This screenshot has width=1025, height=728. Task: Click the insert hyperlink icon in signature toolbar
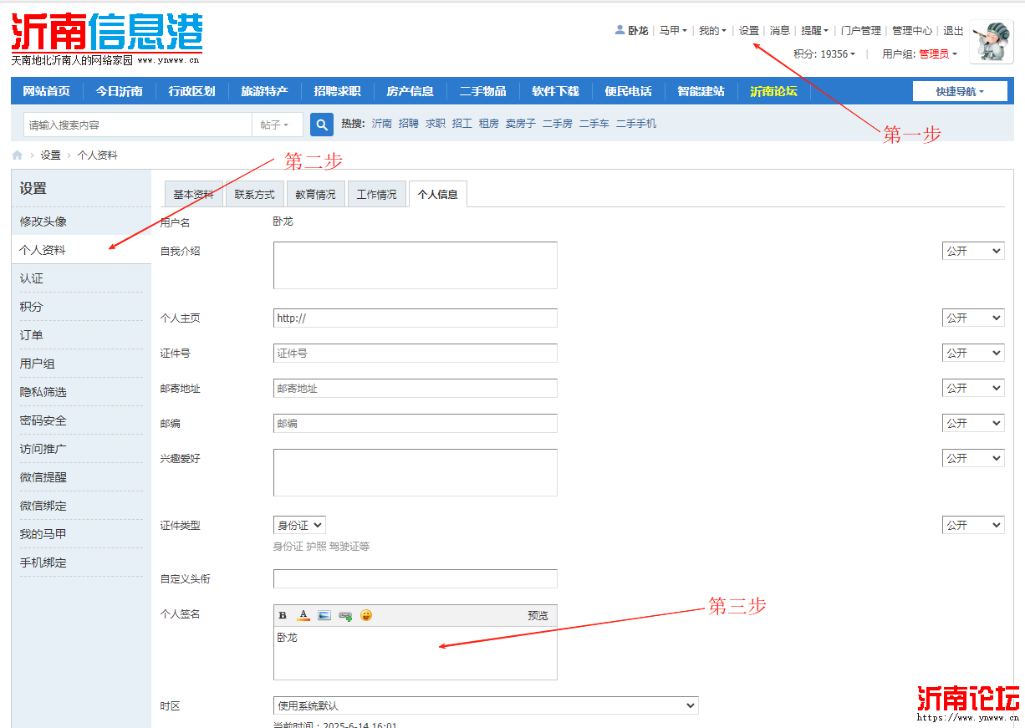click(344, 615)
